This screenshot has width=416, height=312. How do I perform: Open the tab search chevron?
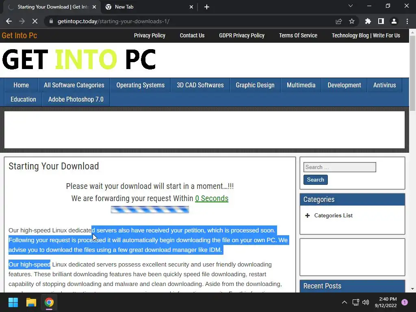point(351,6)
